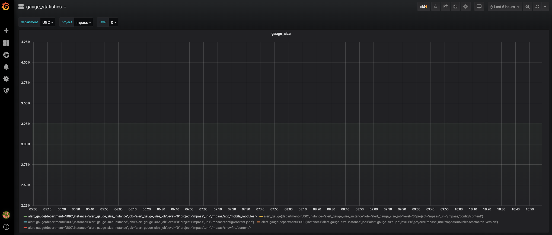Toggle the /mpaas/snowfire/content legend series
The height and width of the screenshot is (235, 552).
coord(139,228)
